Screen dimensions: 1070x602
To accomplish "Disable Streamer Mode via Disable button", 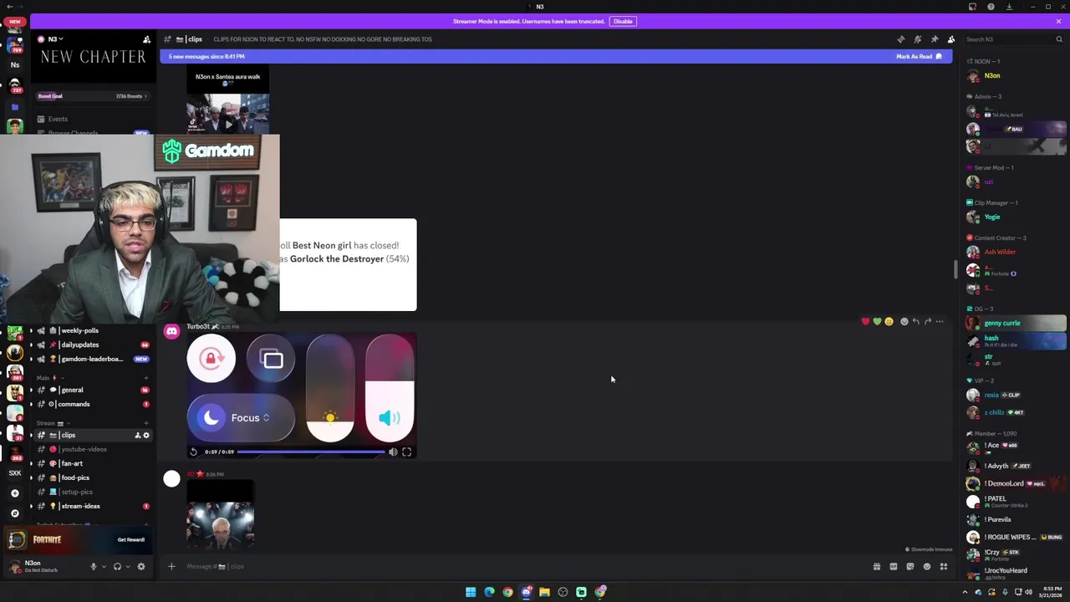I will click(x=622, y=21).
